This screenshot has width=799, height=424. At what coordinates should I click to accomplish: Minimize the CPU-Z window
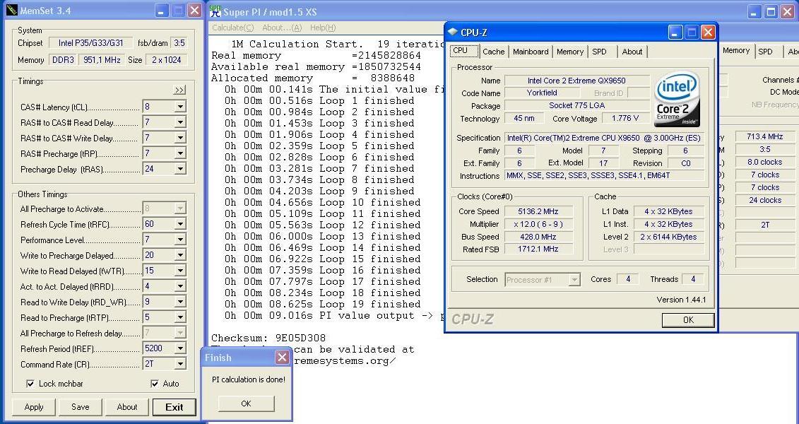coord(675,33)
